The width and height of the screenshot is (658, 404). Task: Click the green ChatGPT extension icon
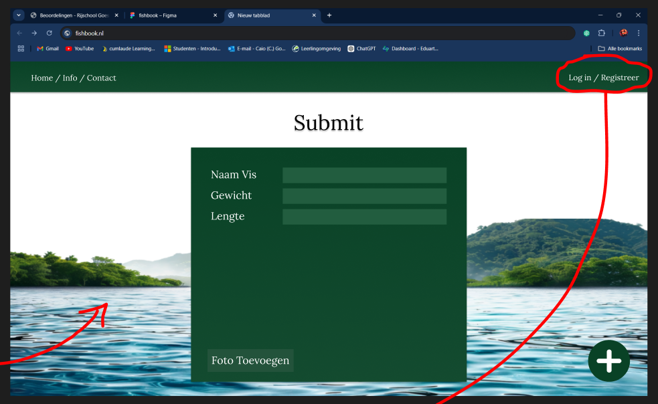[x=586, y=33]
